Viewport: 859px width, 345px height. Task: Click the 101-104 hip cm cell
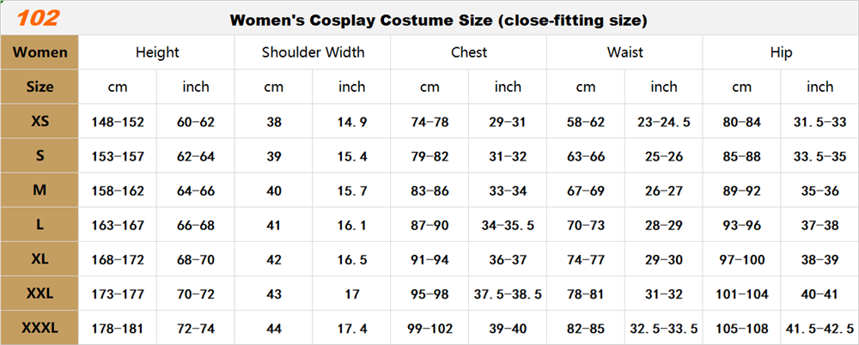pyautogui.click(x=741, y=294)
